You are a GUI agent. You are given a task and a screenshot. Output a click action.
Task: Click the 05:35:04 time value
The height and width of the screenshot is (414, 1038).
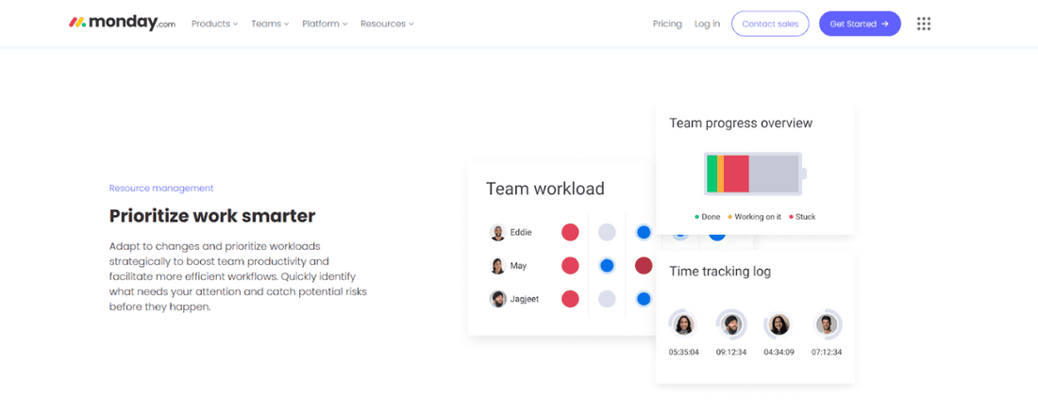(x=683, y=353)
